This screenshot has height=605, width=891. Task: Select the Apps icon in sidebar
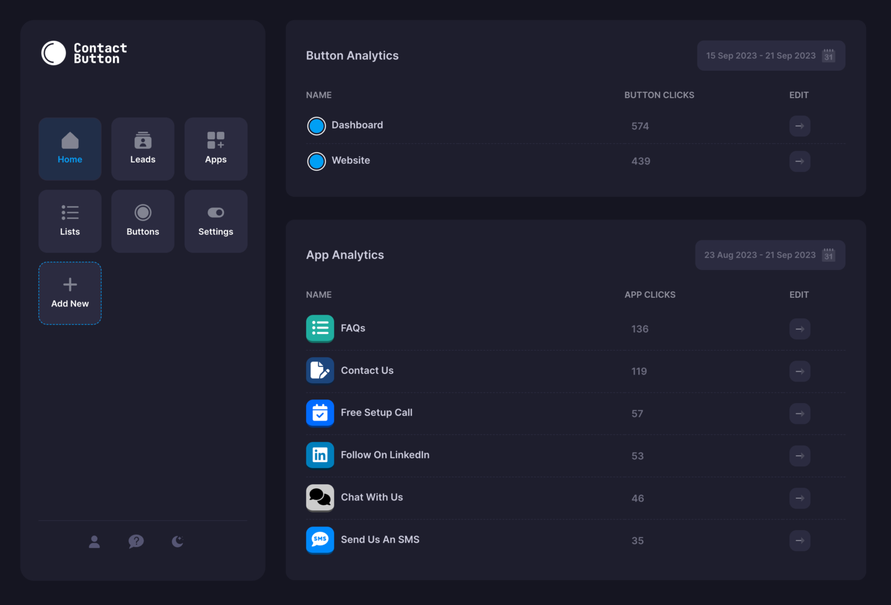[x=216, y=149]
